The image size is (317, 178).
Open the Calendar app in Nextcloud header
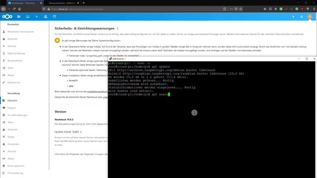(54, 16)
